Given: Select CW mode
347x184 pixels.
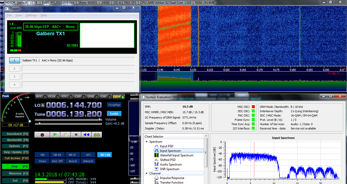Looking at the screenshot, I should tap(105, 97).
